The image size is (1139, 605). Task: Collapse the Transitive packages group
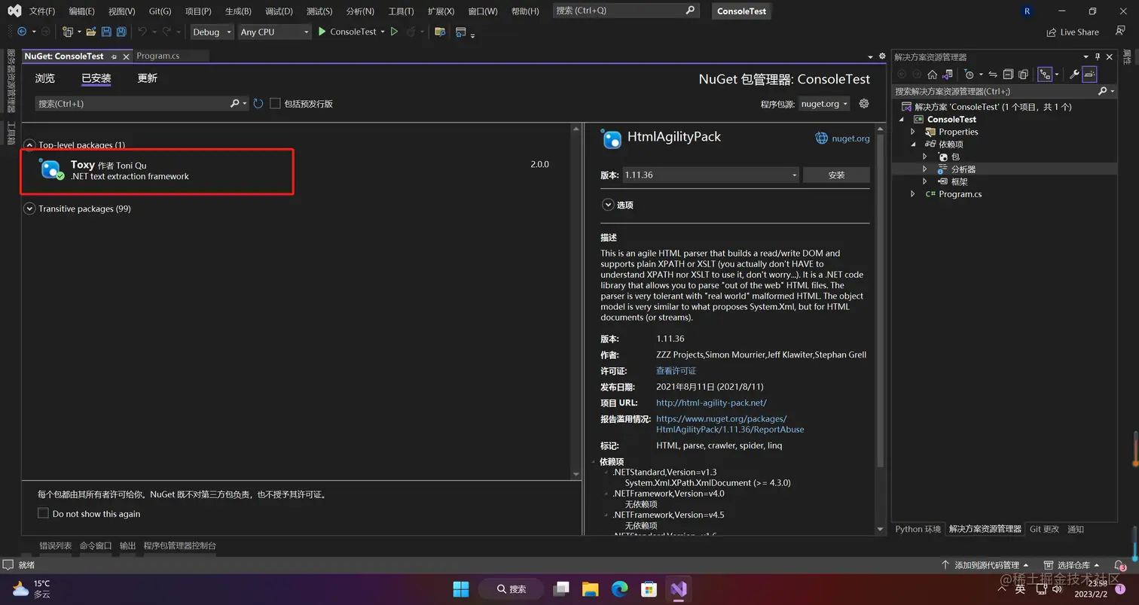(x=29, y=208)
